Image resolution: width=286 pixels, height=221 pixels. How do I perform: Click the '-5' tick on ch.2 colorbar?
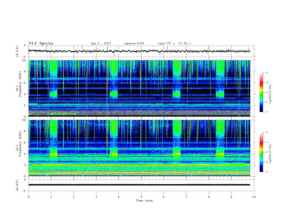[x=266, y=152]
